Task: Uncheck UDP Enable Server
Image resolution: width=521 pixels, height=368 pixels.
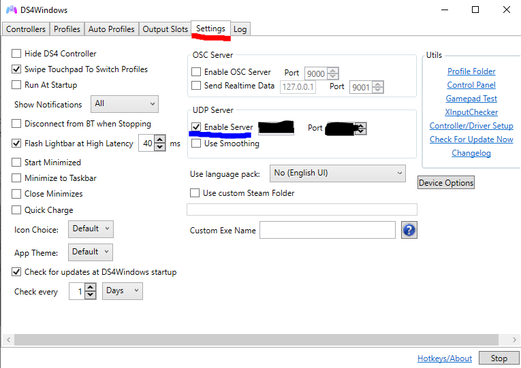Action: point(196,127)
